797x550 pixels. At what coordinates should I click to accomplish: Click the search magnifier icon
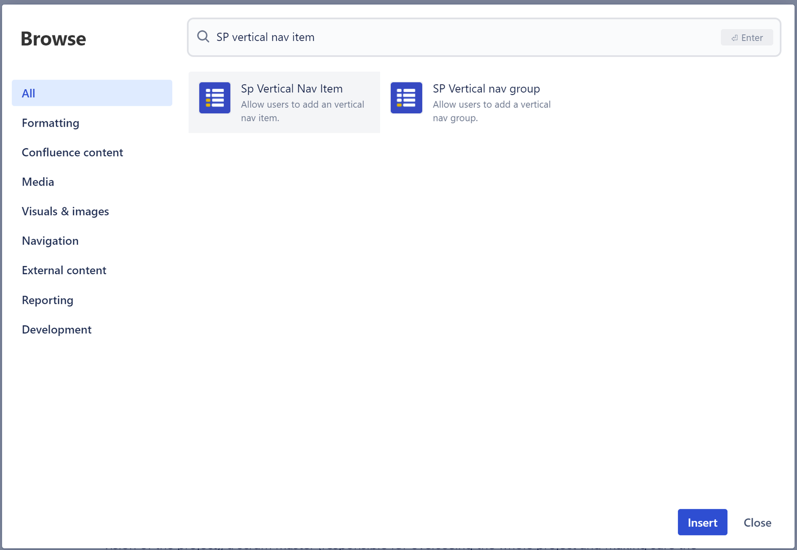pos(203,37)
